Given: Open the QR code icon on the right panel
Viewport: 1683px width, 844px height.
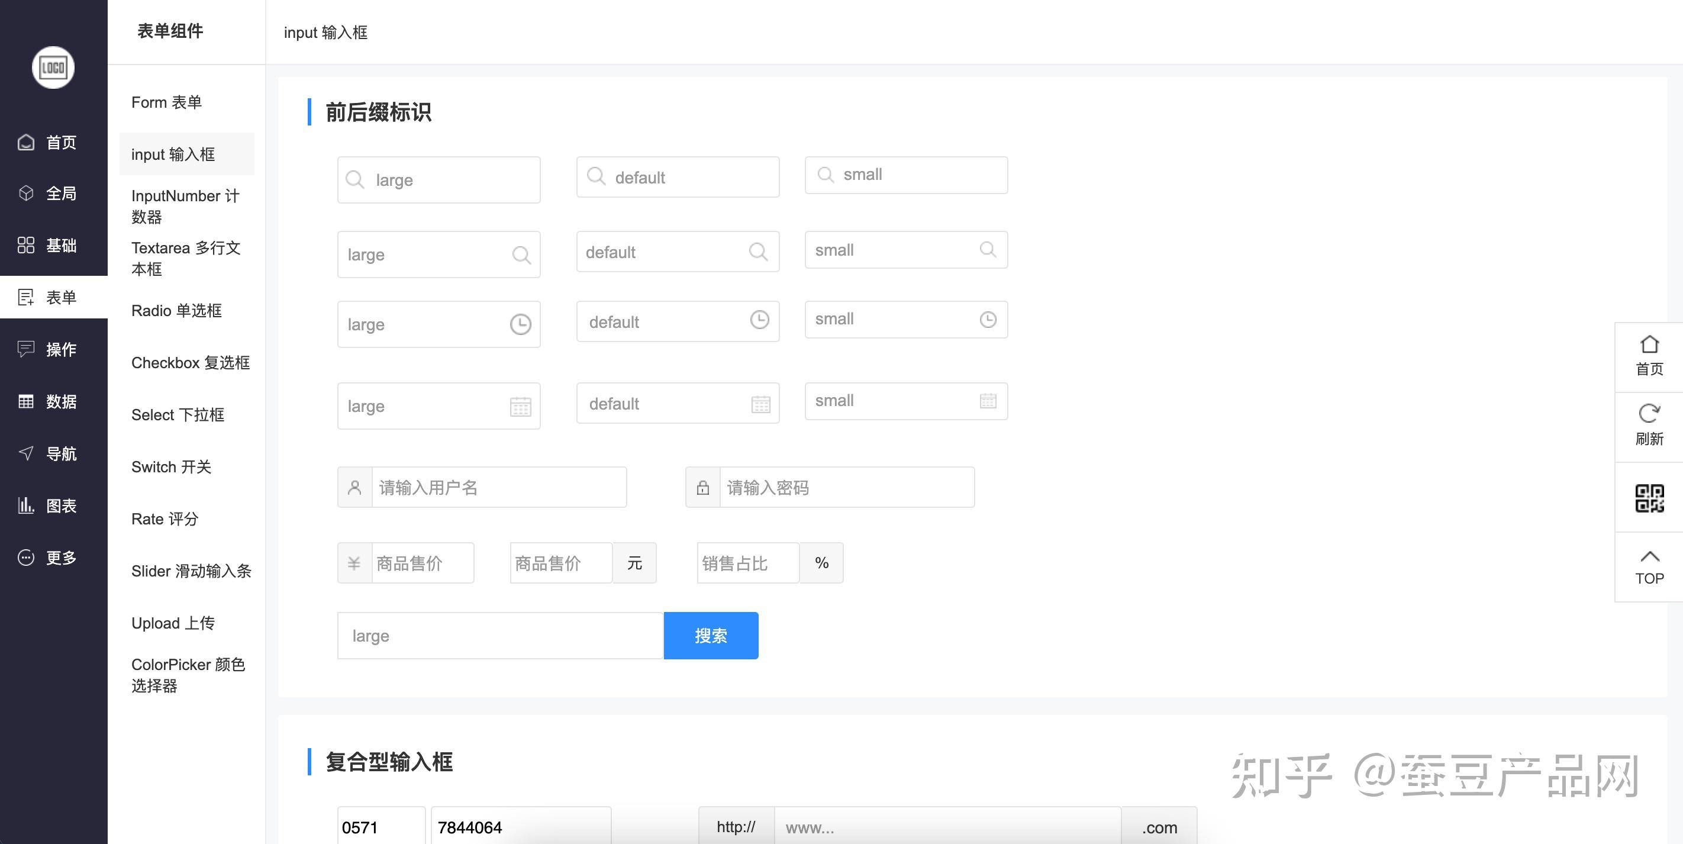Looking at the screenshot, I should tap(1649, 498).
